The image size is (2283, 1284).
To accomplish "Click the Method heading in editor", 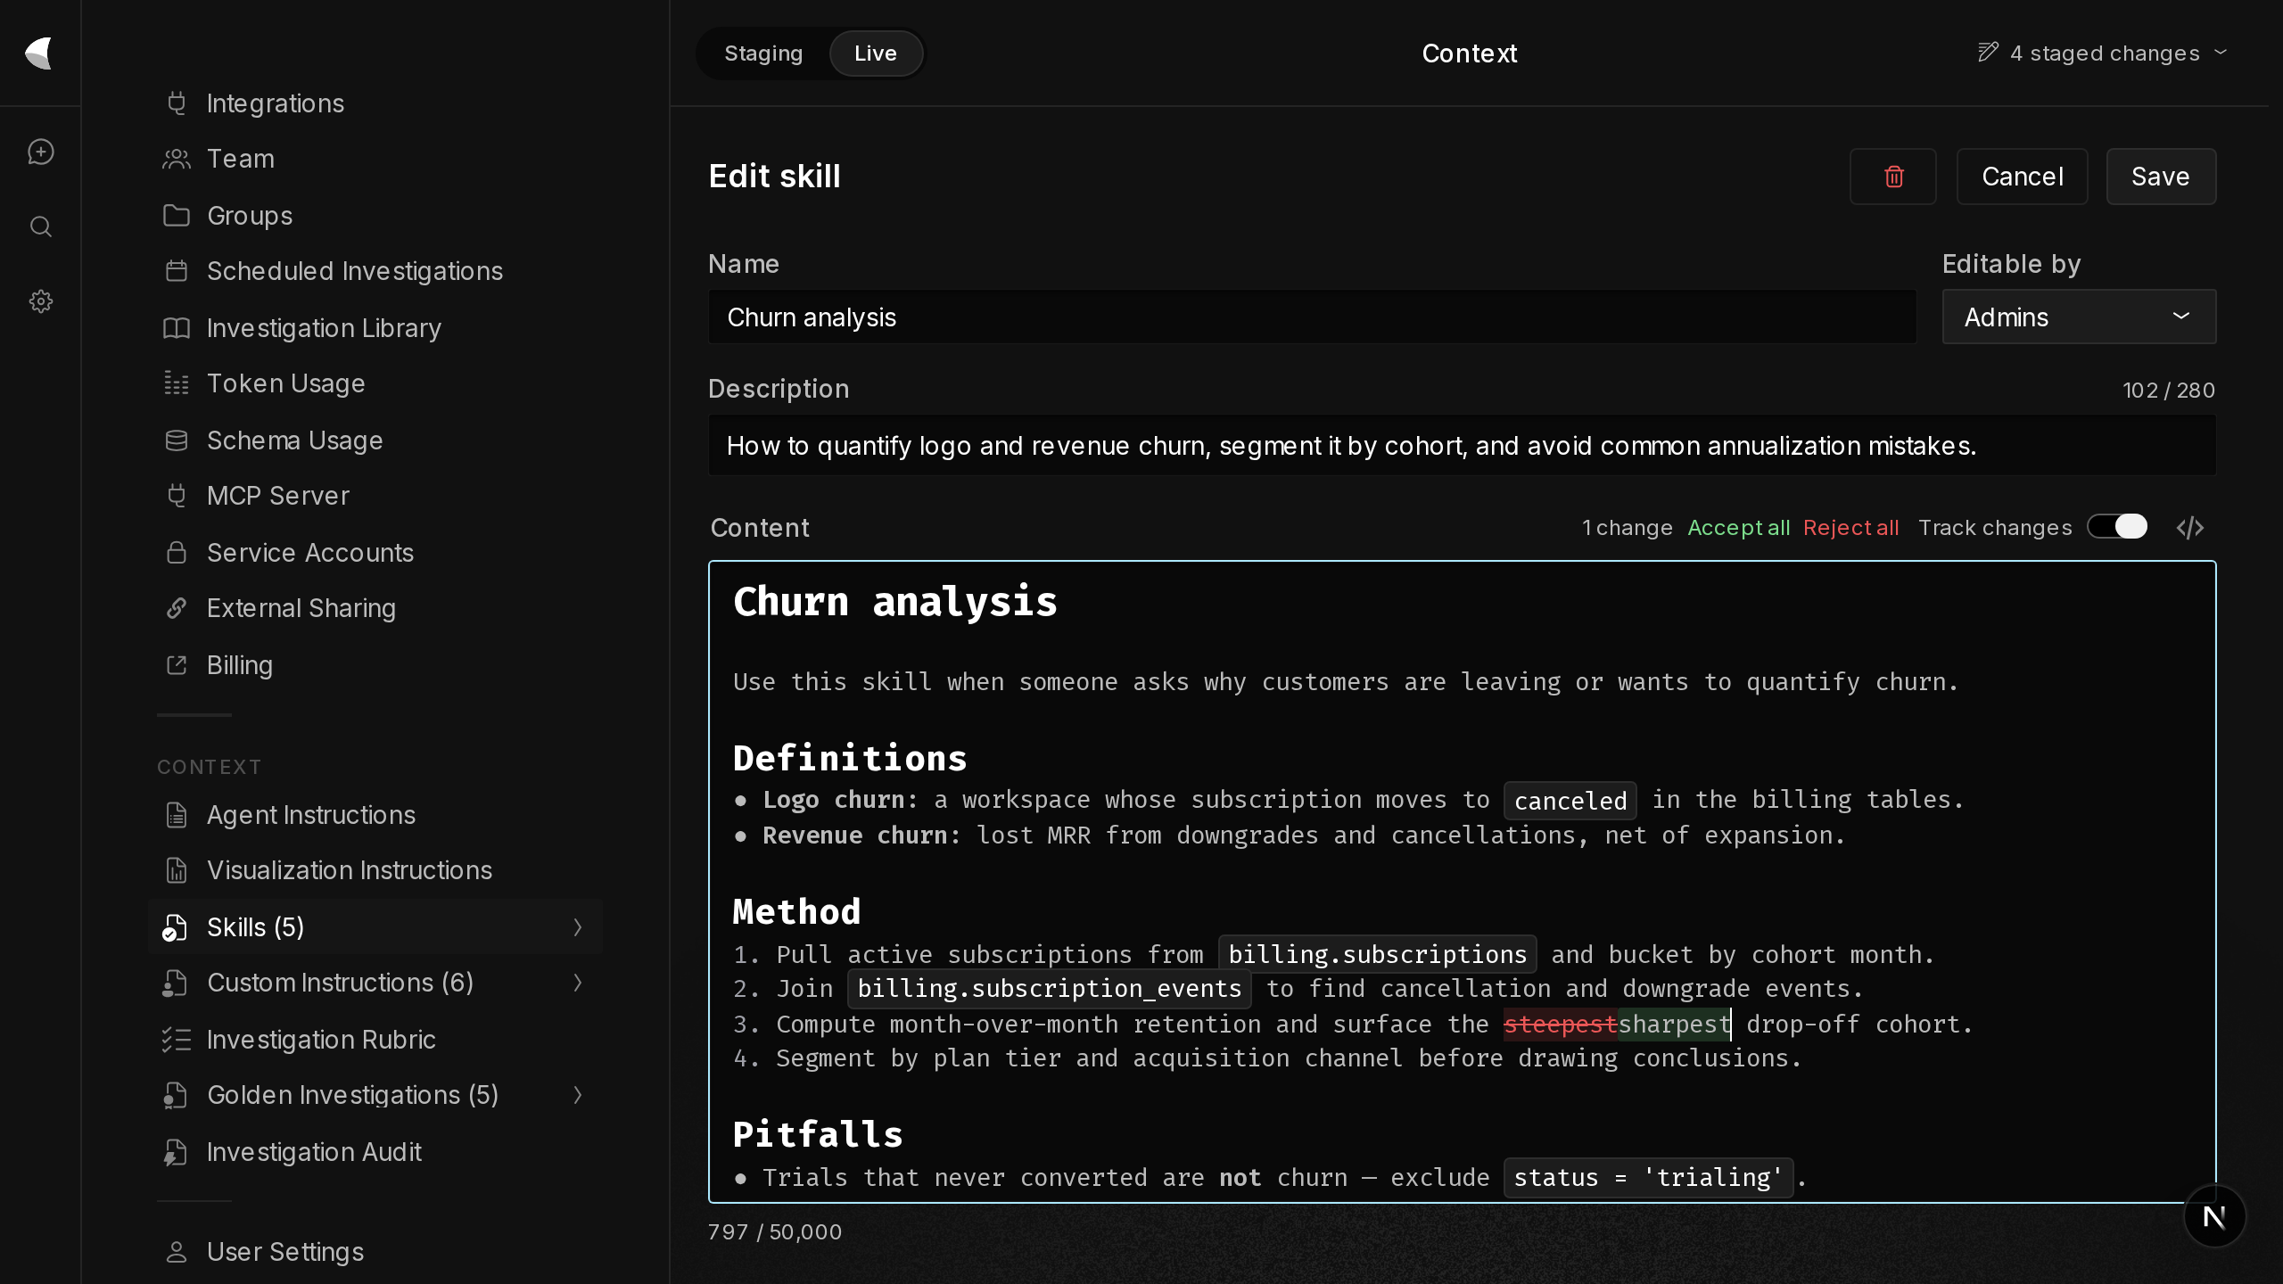I will (796, 911).
